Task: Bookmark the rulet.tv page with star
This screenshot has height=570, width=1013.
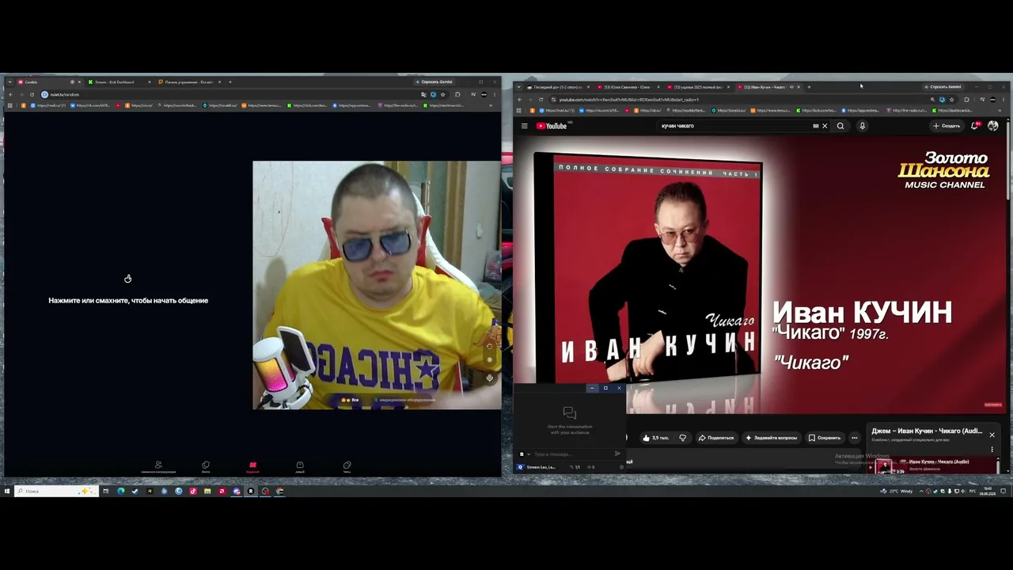Action: point(442,94)
